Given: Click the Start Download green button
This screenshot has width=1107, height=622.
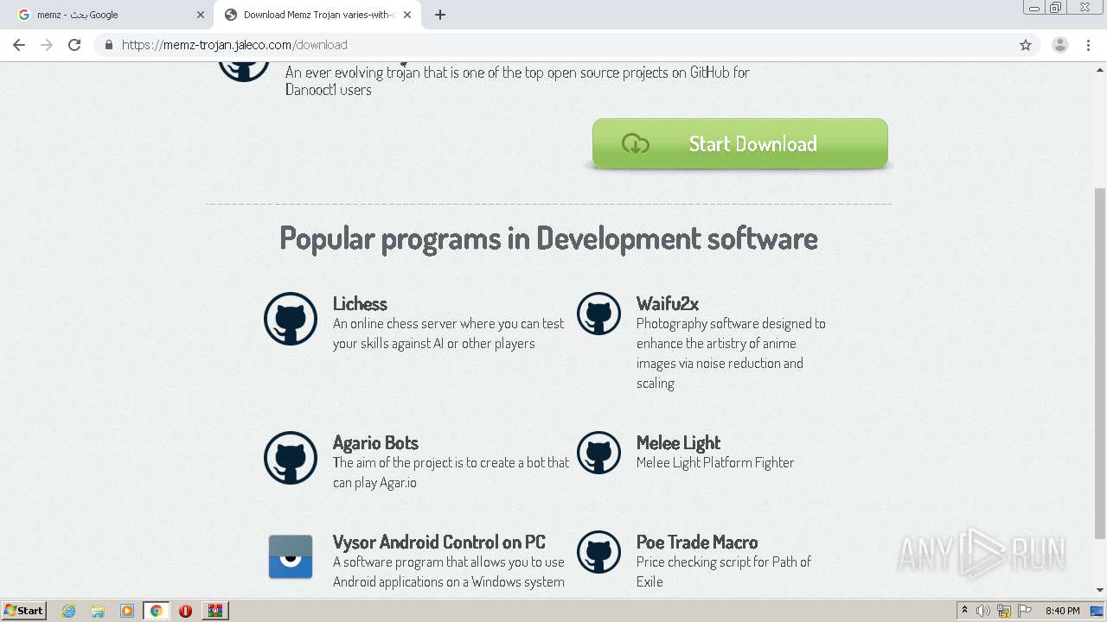Looking at the screenshot, I should 740,143.
